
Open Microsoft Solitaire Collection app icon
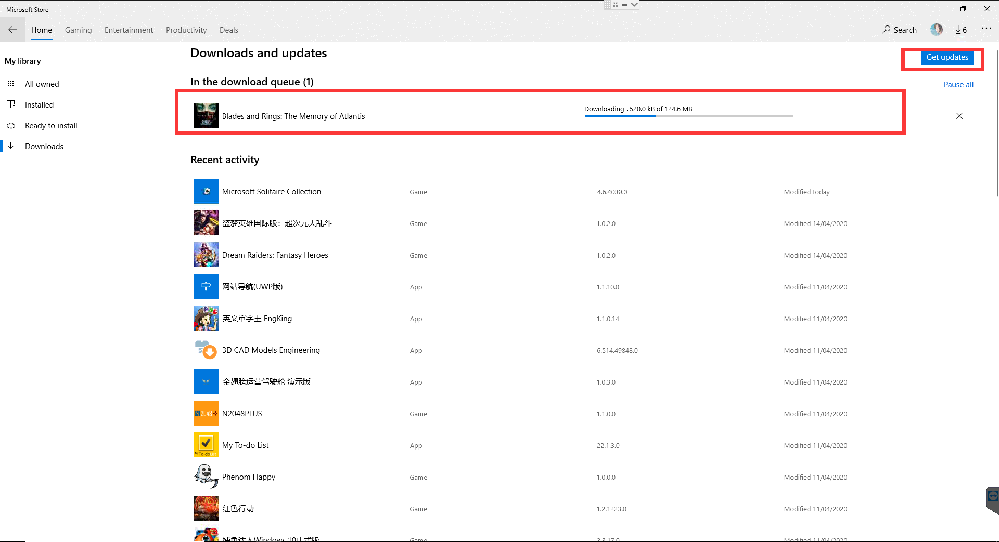tap(206, 191)
